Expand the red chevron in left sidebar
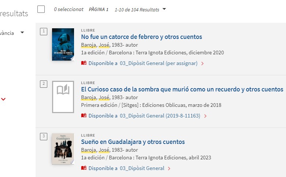 3,99
